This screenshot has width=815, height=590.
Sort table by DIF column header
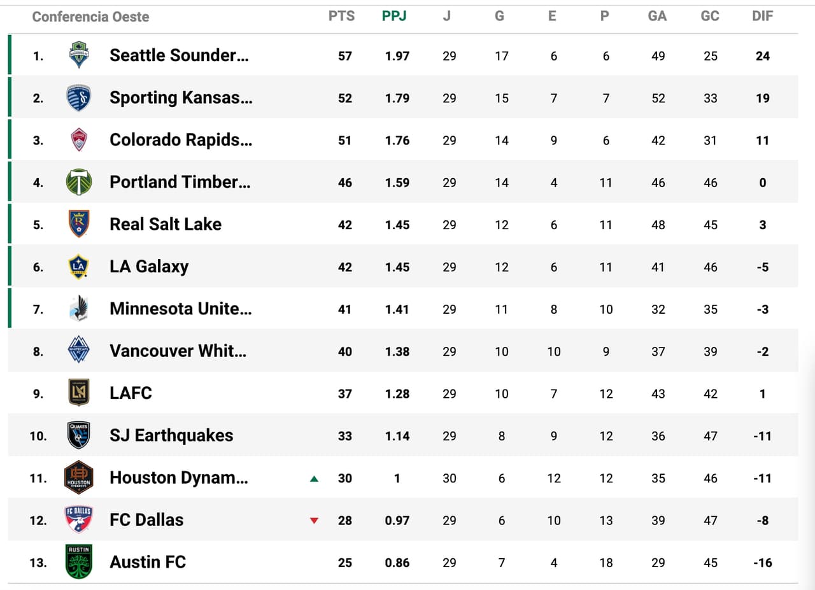[x=762, y=17]
